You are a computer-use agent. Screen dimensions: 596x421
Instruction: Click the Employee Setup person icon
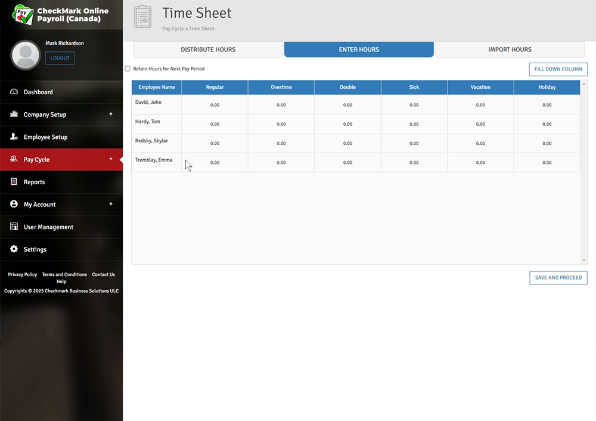click(14, 137)
